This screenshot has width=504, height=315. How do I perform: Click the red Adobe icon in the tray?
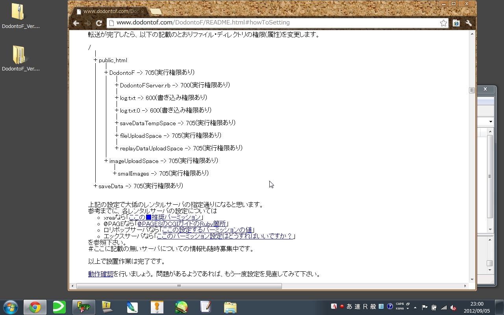[x=334, y=307]
